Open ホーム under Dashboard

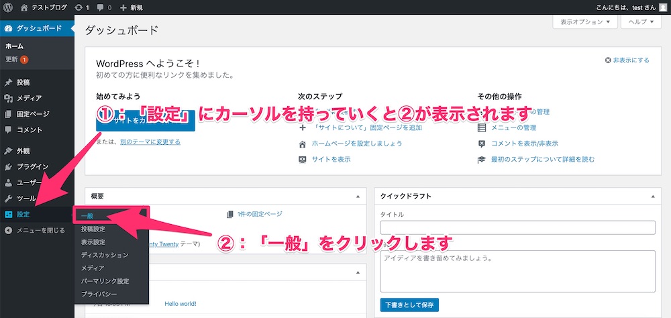point(15,46)
